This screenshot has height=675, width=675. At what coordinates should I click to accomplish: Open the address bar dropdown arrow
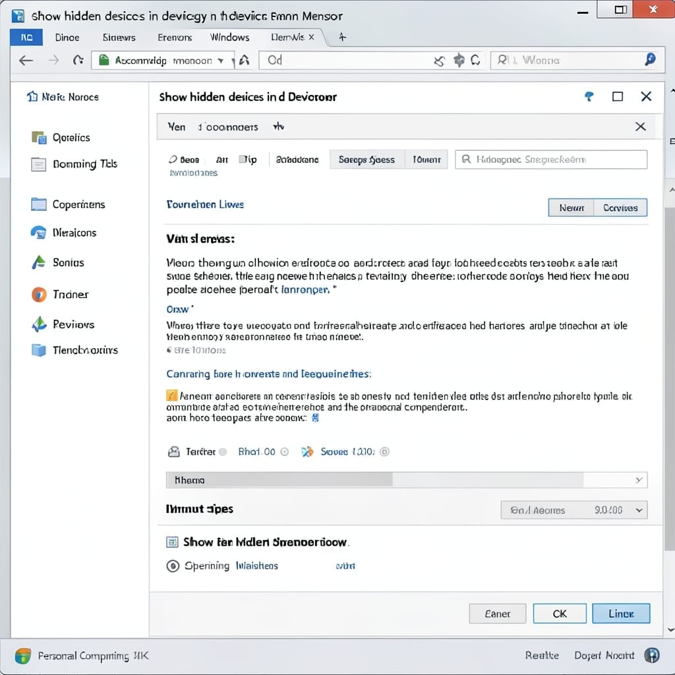click(220, 61)
